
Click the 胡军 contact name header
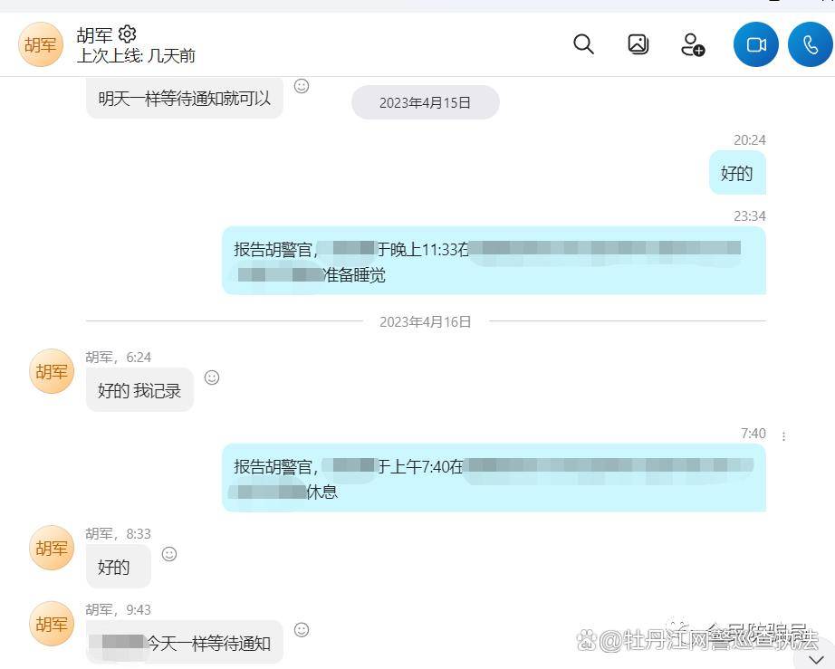[94, 35]
